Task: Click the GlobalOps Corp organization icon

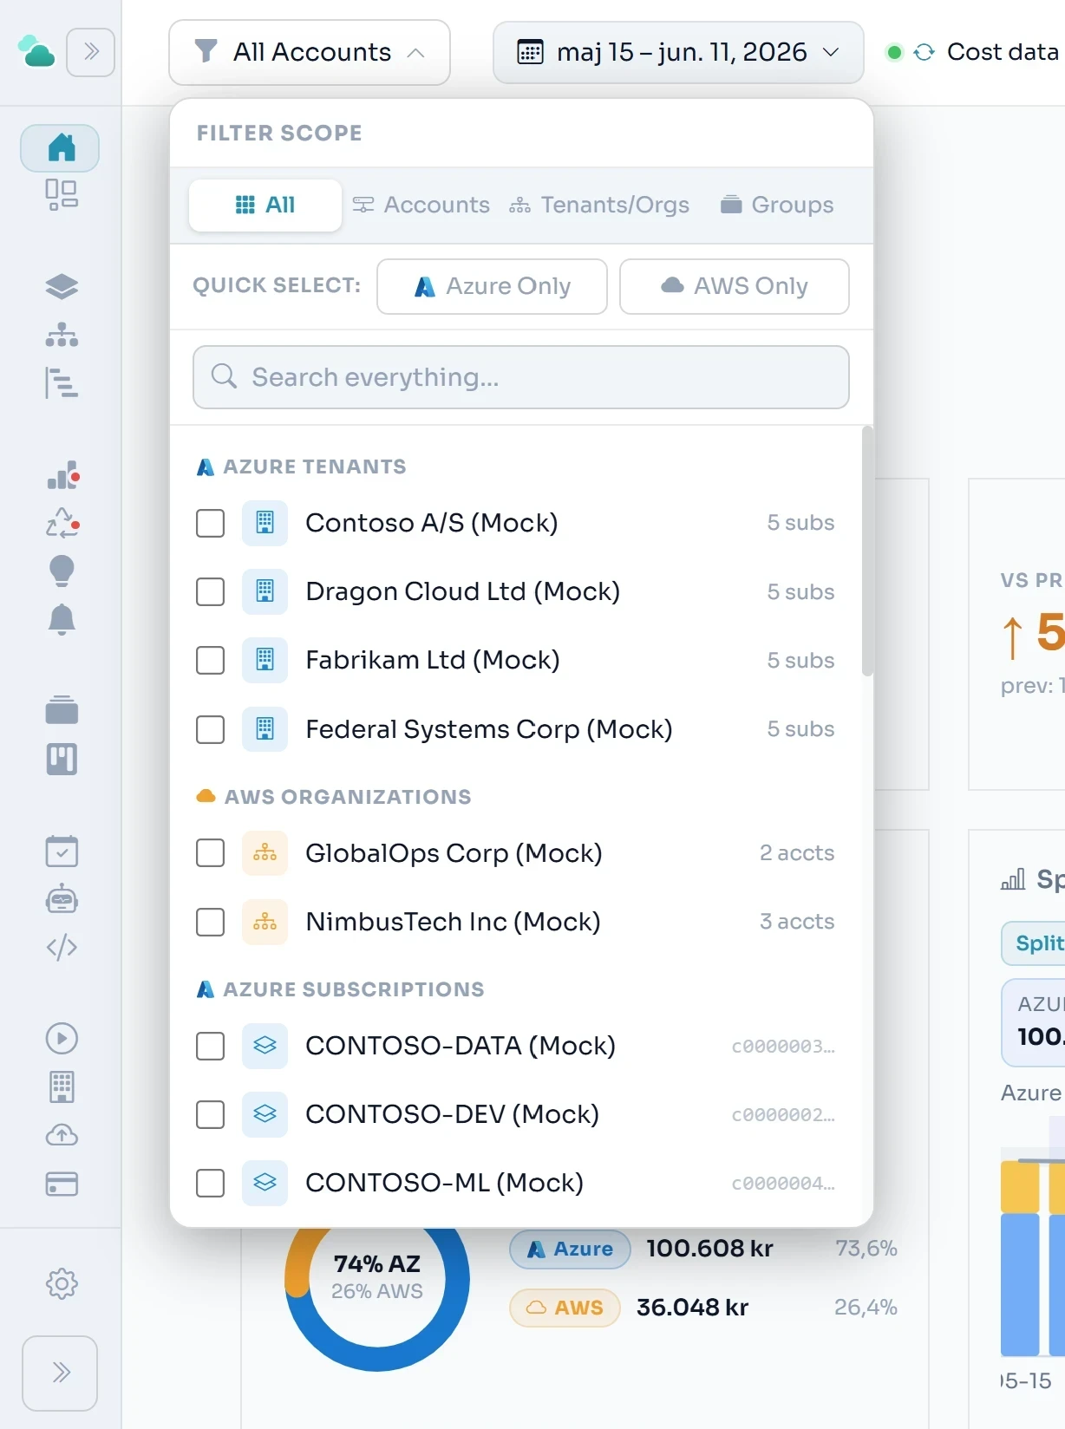Action: click(x=265, y=853)
